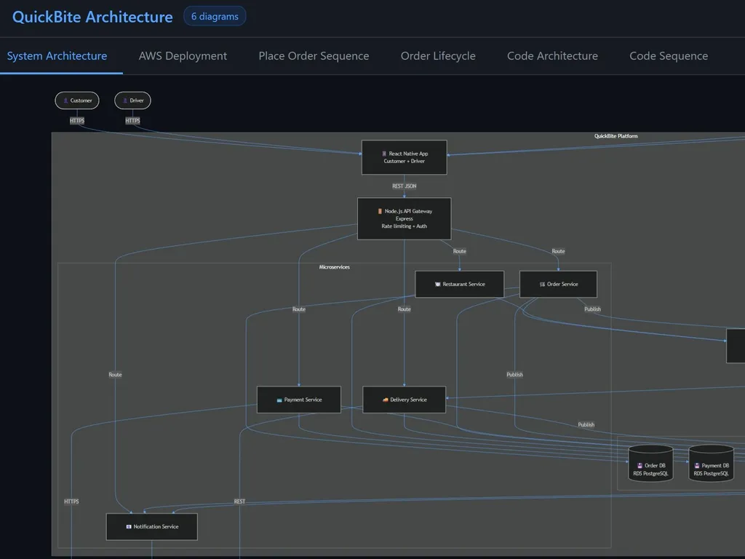Click the Node.js API Gateway node

pyautogui.click(x=405, y=218)
